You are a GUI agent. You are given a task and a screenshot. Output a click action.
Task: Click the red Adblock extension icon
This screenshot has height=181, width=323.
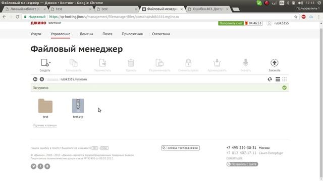pos(304,17)
